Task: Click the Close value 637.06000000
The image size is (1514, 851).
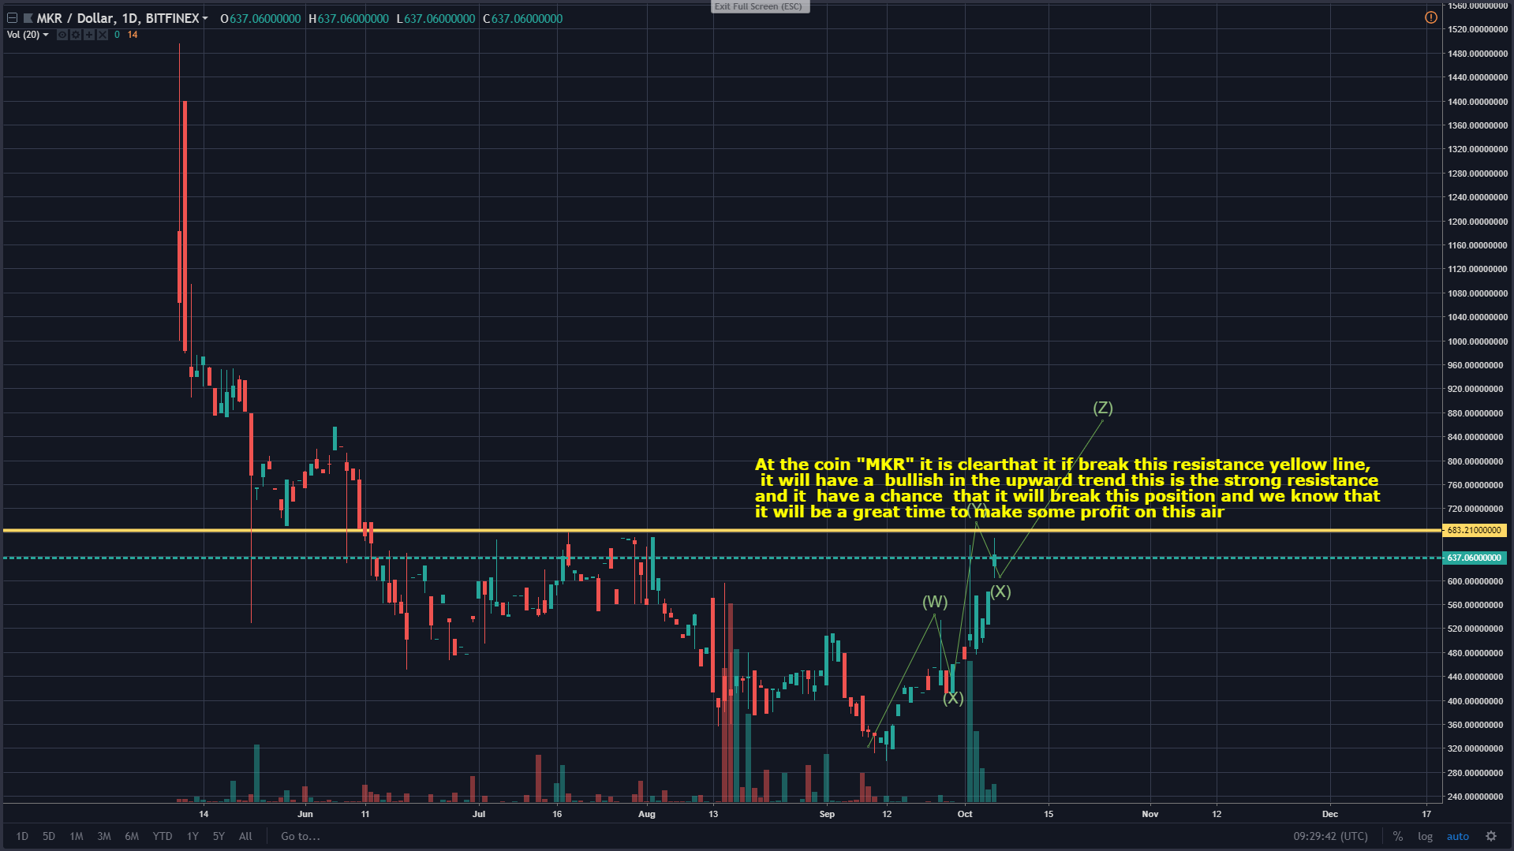Action: pos(527,18)
